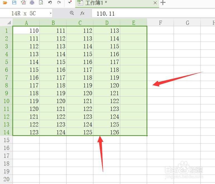
Task: Click cell D1 containing 113
Action: (107, 30)
